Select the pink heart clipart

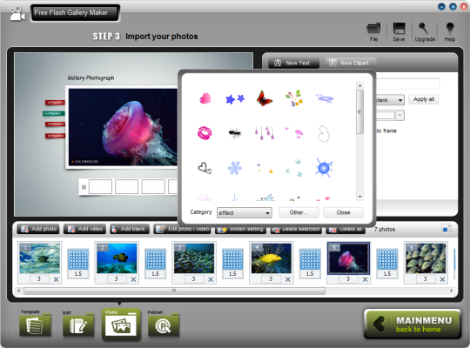point(205,98)
